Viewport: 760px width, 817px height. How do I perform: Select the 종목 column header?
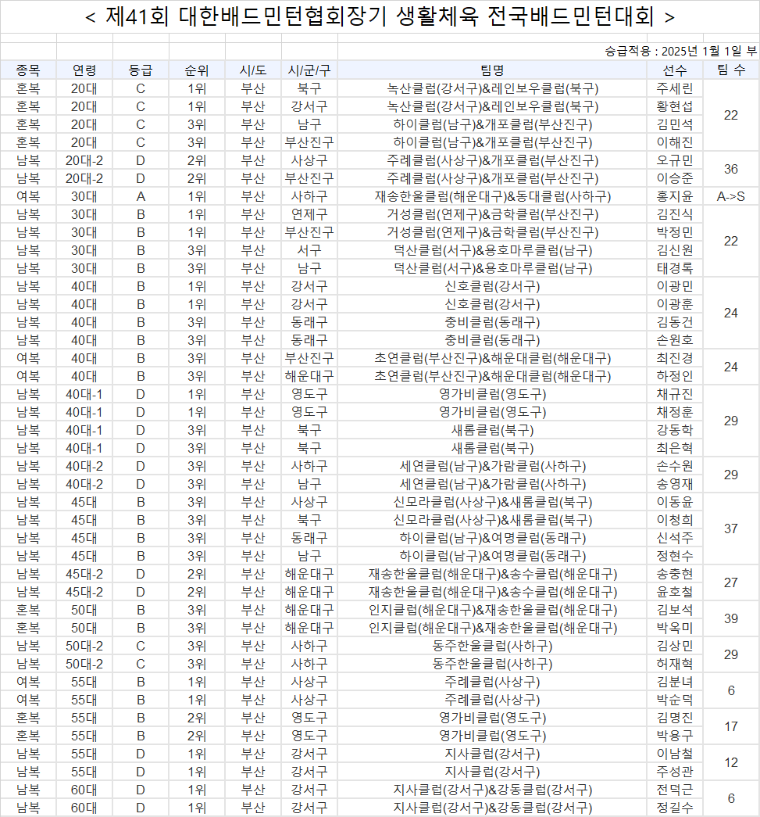coord(28,70)
